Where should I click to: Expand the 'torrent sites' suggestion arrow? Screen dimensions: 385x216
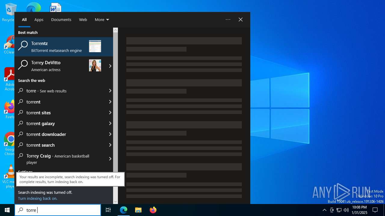coord(110,112)
